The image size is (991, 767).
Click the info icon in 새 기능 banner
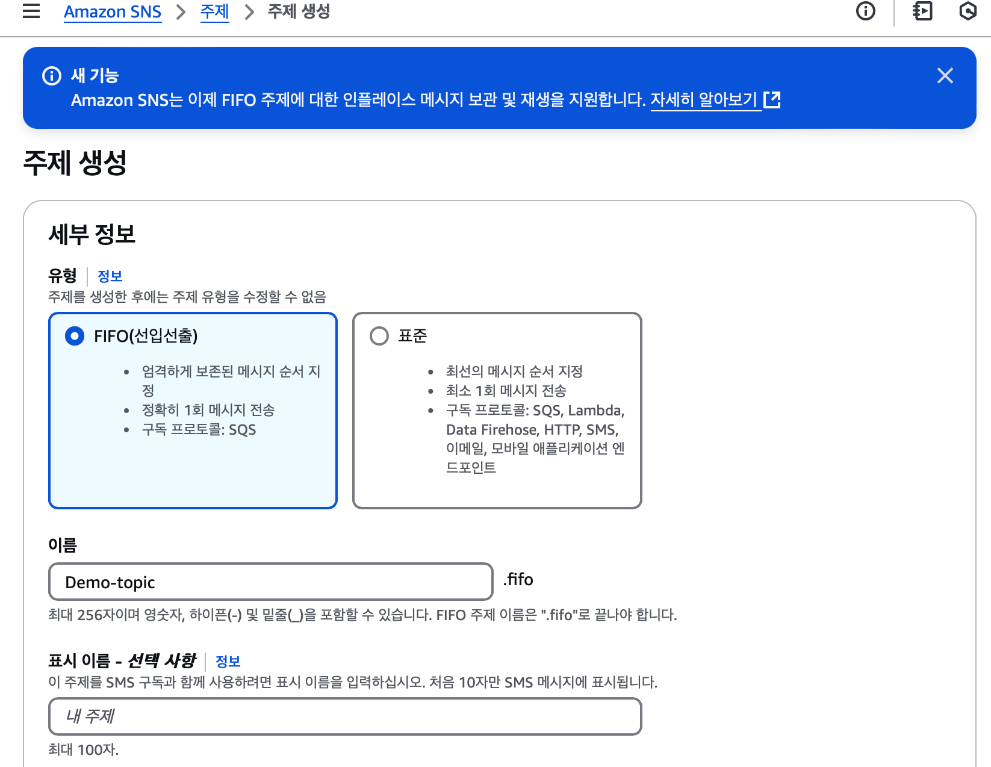click(x=52, y=76)
